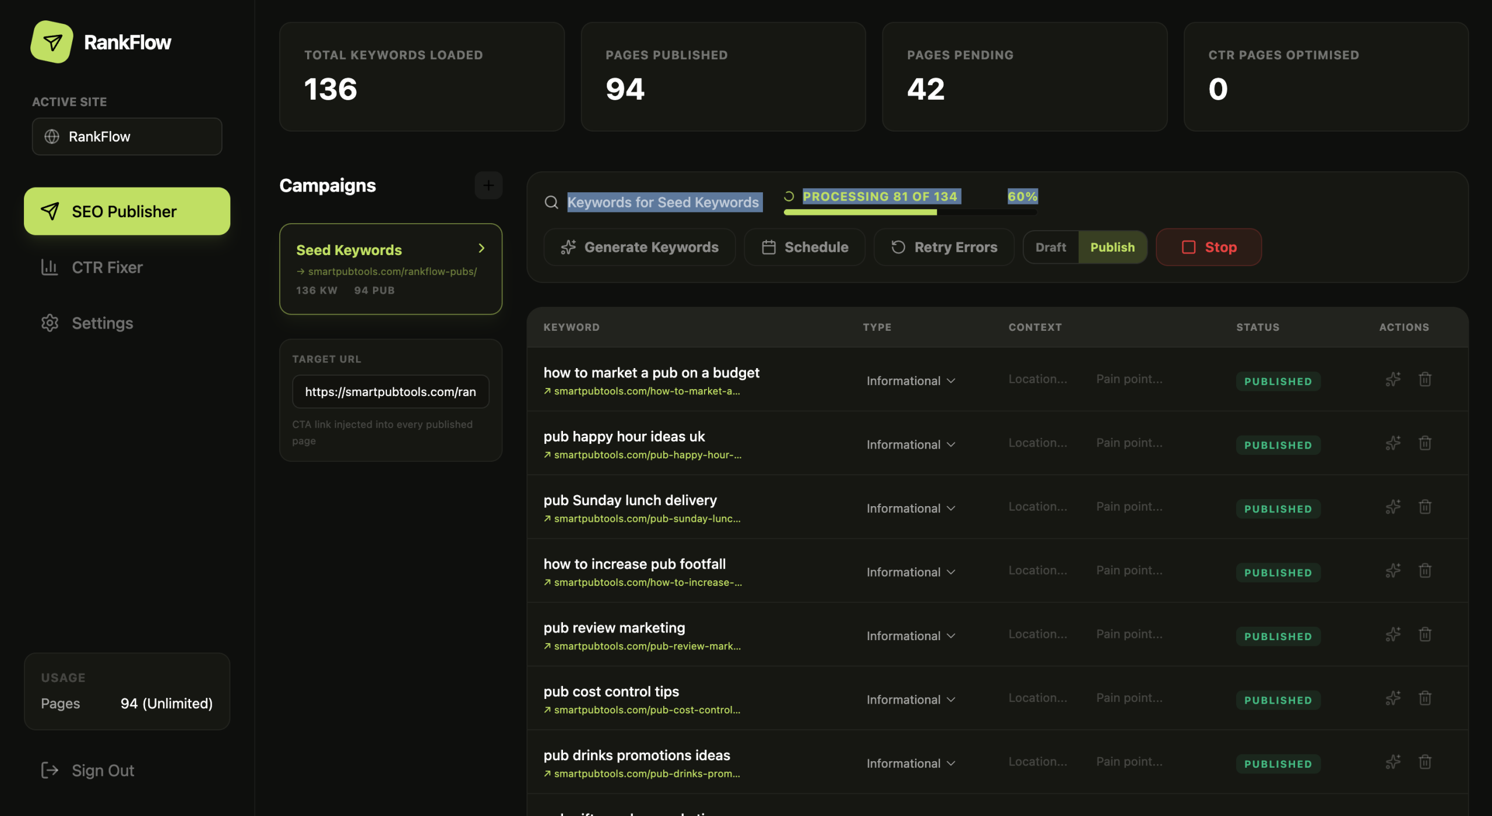The height and width of the screenshot is (816, 1492).
Task: Switch publishing mode to Draft
Action: point(1050,247)
